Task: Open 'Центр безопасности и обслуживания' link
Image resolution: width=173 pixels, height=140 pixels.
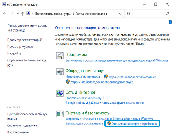Action: coord(27,116)
